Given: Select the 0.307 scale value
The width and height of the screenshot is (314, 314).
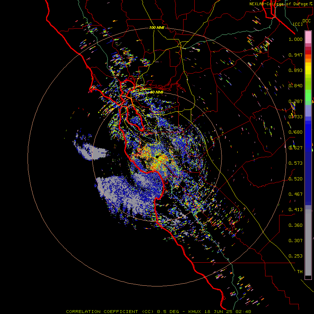Looking at the screenshot, I should [x=296, y=241].
